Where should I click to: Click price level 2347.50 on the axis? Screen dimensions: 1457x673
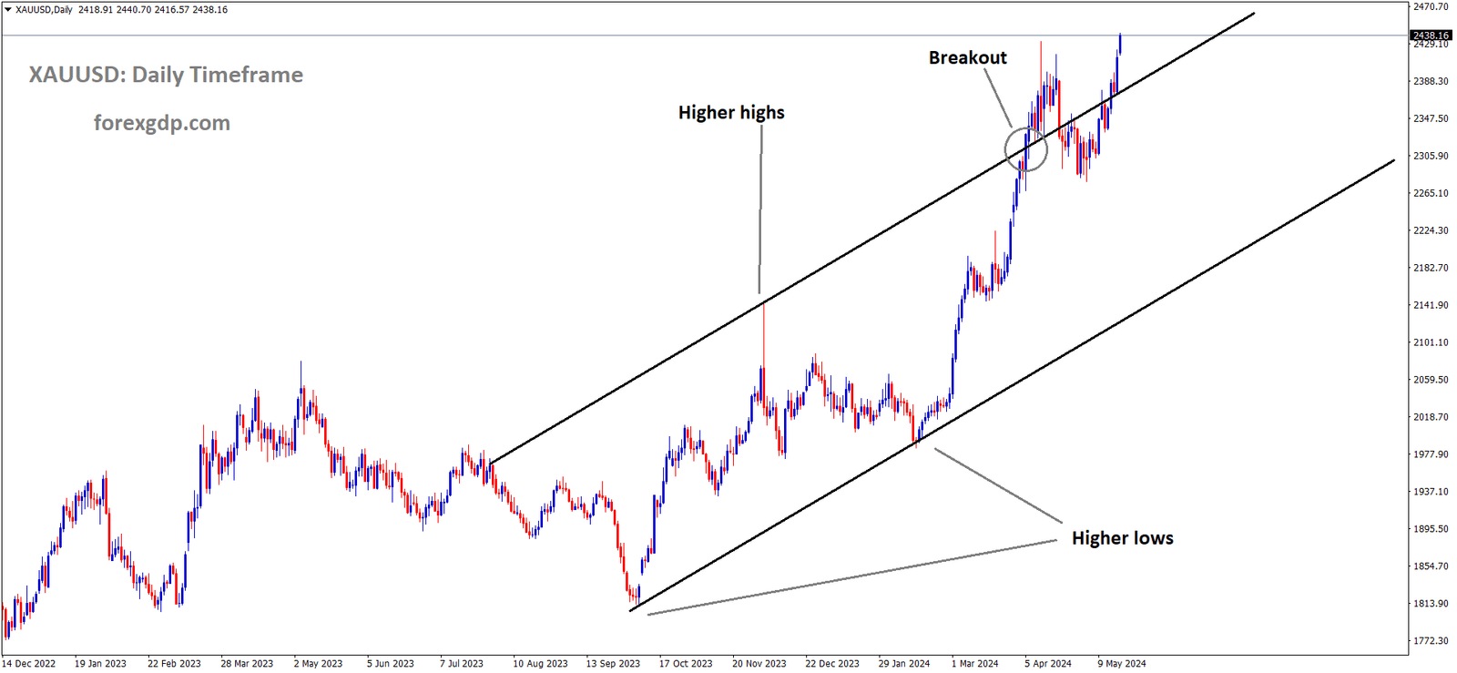point(1431,118)
